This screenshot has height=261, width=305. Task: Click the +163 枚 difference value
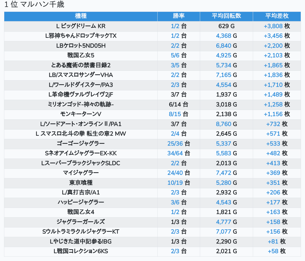277,212
